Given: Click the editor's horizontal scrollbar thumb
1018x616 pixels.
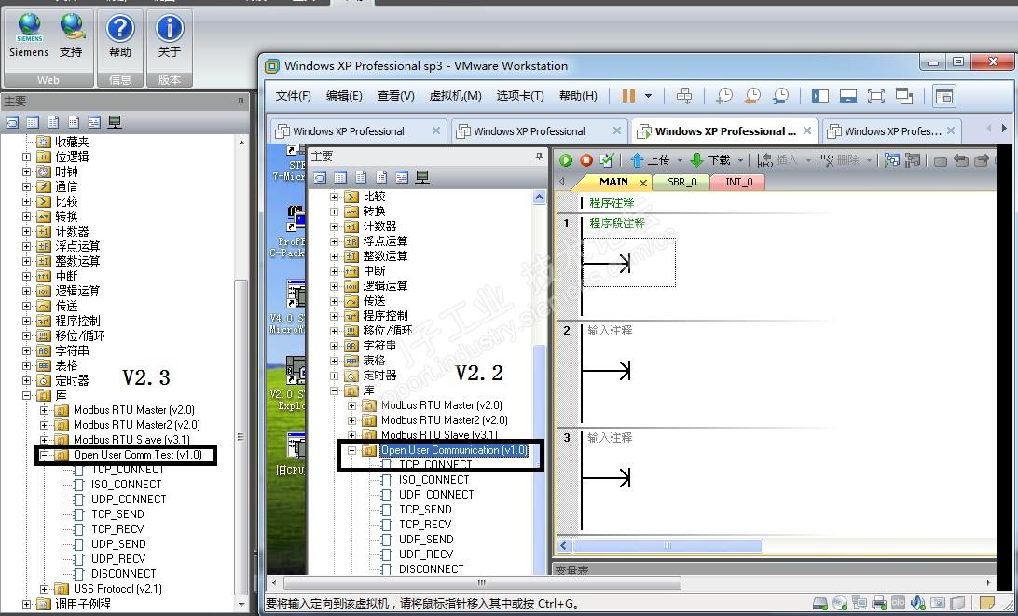Looking at the screenshot, I should (x=667, y=546).
